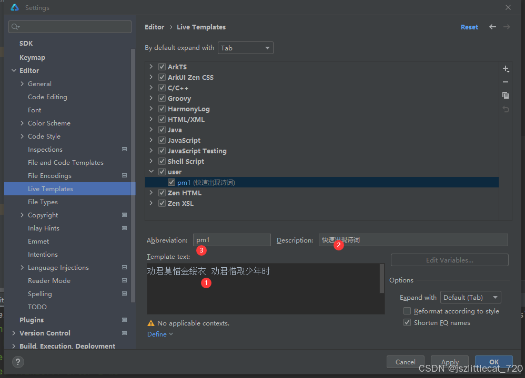Click the Add template plus icon
The image size is (525, 378).
point(506,69)
